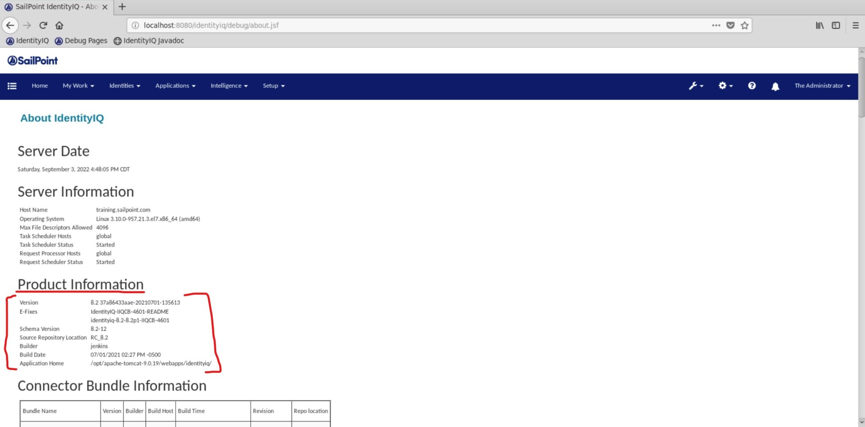Reload the current page

tap(43, 25)
